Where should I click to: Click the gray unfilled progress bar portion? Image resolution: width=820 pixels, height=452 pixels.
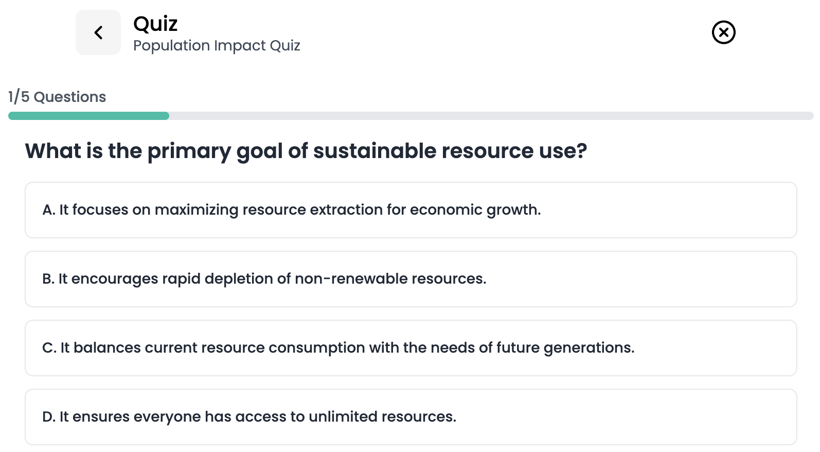click(x=489, y=116)
